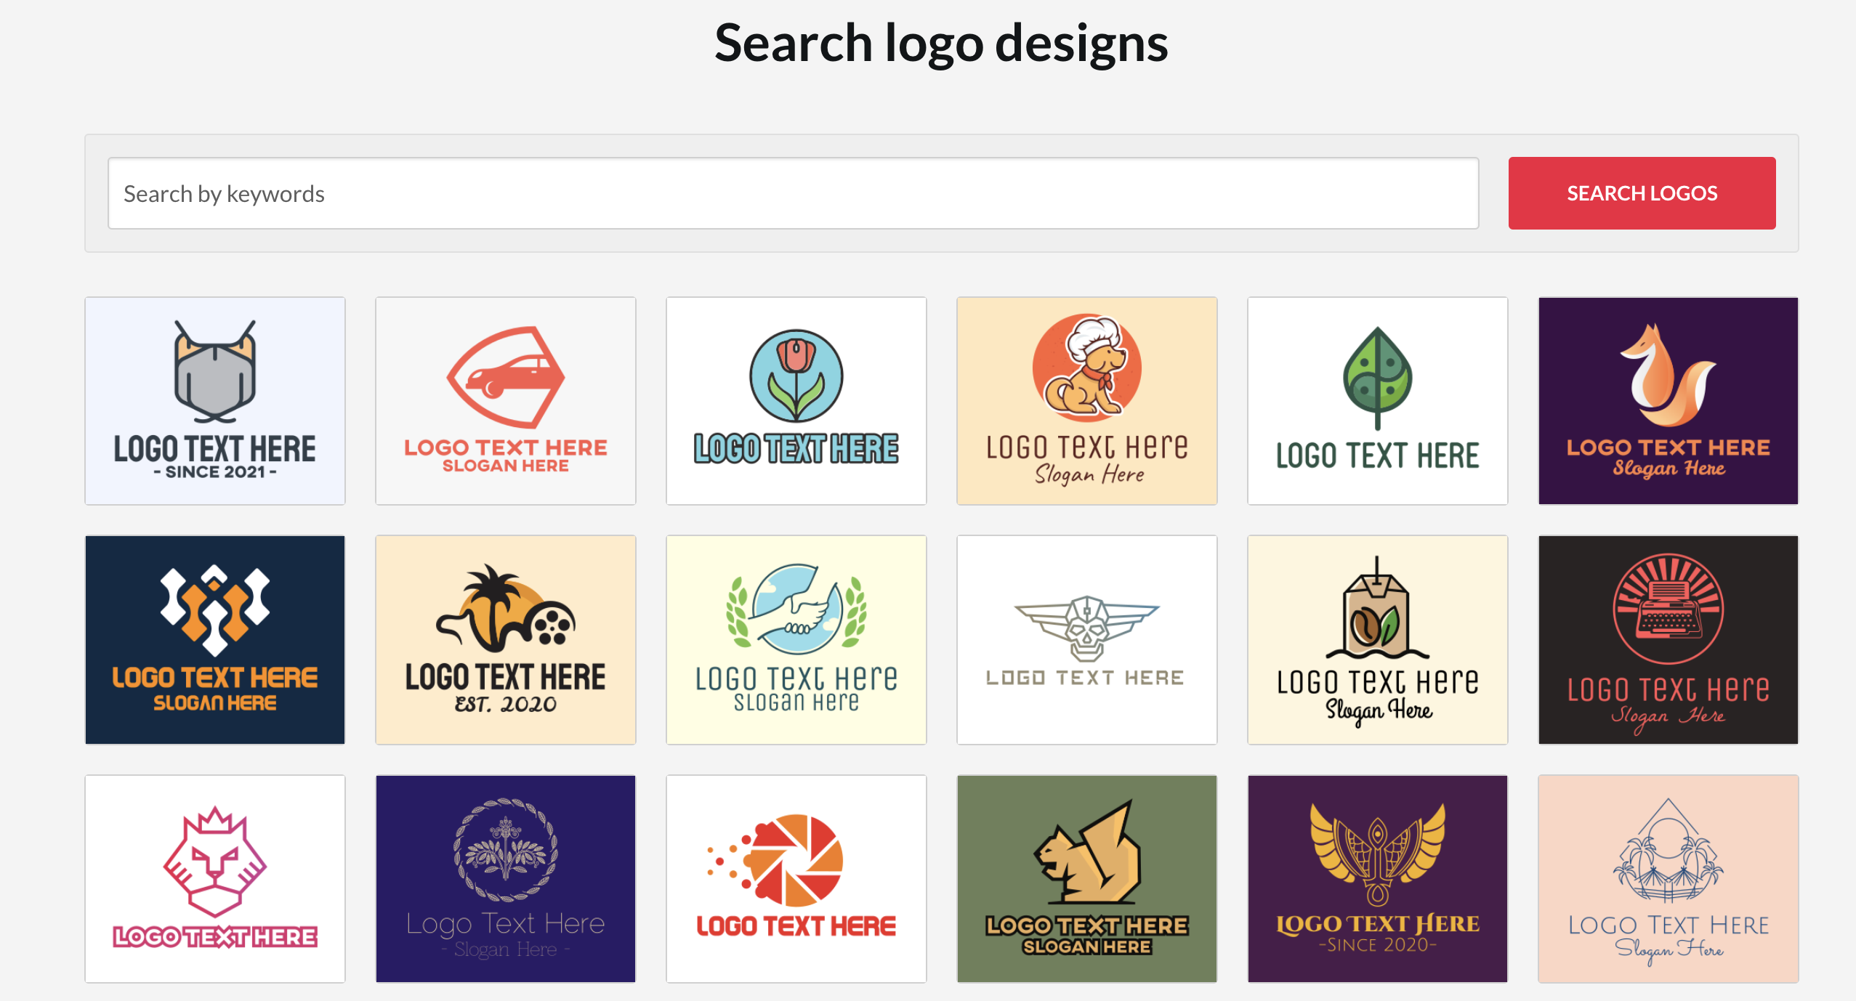Select the palm tree film reel logo
The width and height of the screenshot is (1856, 1001).
(x=506, y=639)
